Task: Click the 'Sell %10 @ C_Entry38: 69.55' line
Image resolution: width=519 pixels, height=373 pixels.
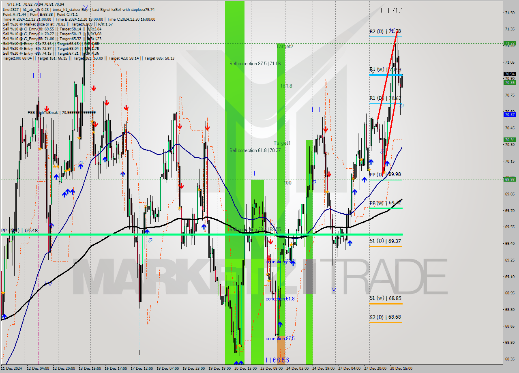Action: tap(52, 29)
